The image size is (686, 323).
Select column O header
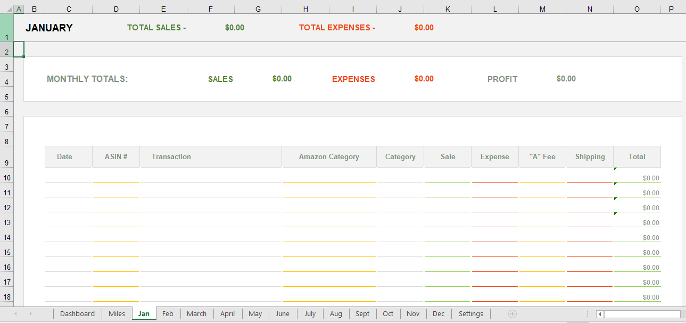(637, 9)
